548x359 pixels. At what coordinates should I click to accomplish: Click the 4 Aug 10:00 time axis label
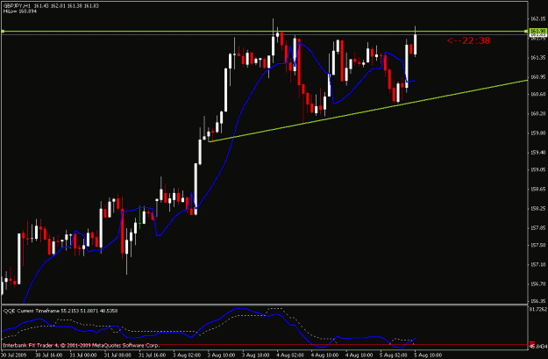[325, 355]
